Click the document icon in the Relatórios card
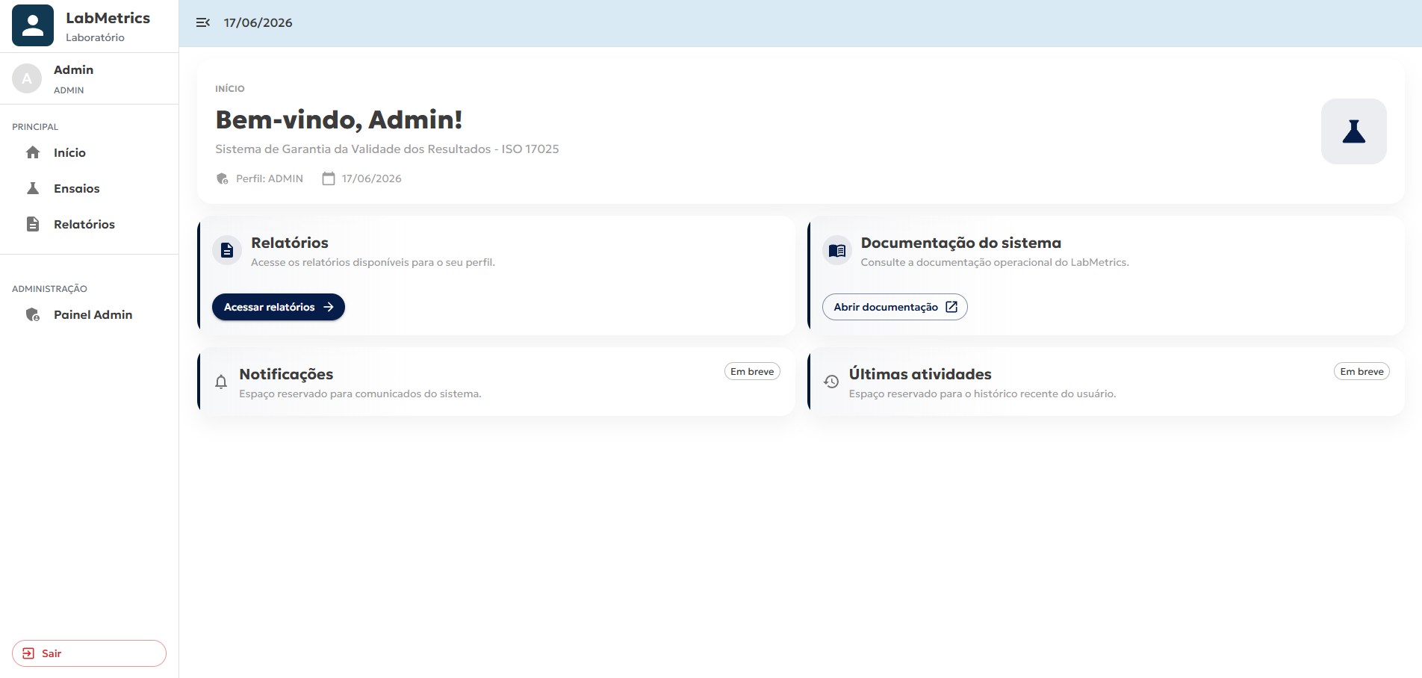The image size is (1422, 678). [x=227, y=250]
